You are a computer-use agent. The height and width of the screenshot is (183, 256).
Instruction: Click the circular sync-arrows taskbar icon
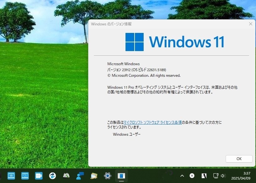pyautogui.click(x=52, y=175)
